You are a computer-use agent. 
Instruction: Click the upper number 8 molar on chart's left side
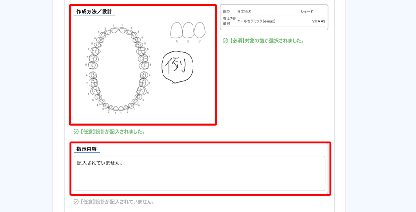pos(93,65)
